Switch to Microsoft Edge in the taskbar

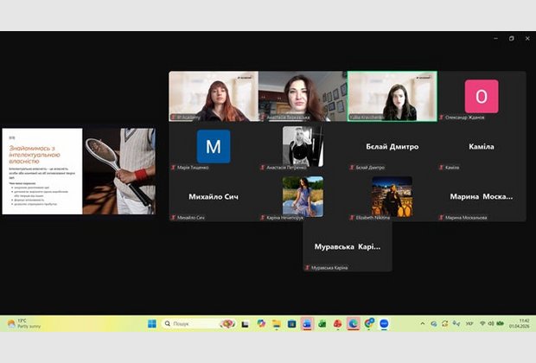[353, 323]
